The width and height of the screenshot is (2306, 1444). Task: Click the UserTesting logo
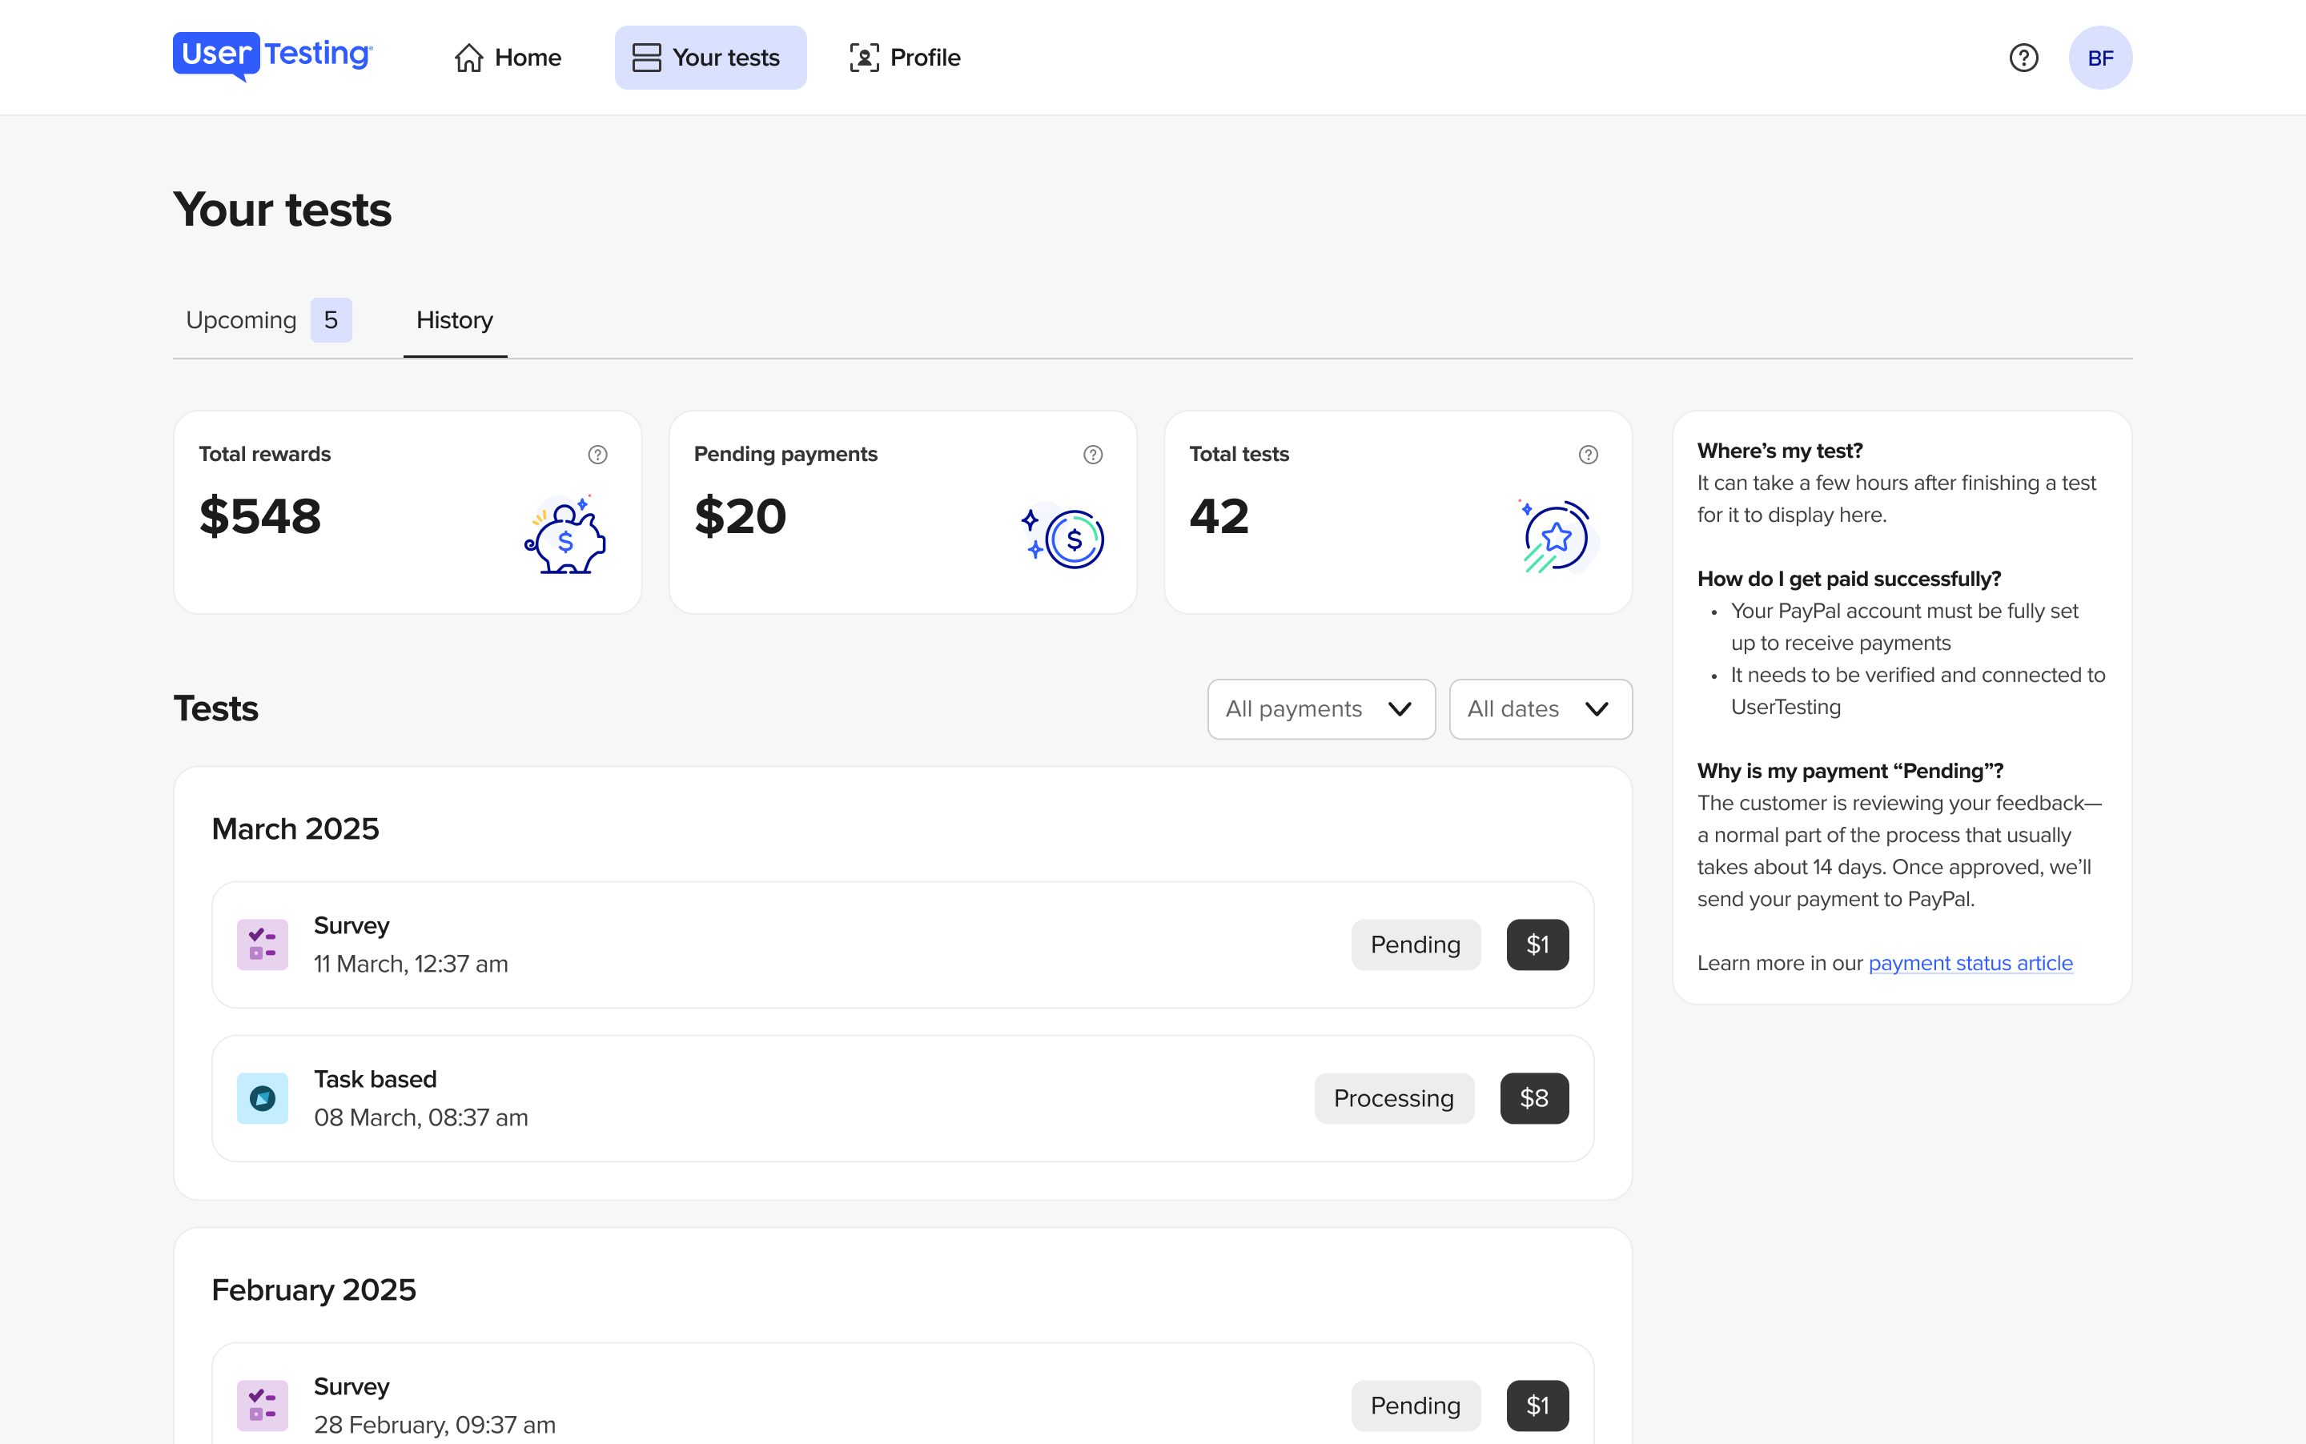coord(271,56)
